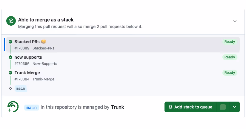The height and width of the screenshot is (129, 246).
Task: Click the hollow circle beside main branch
Action: click(x=10, y=88)
